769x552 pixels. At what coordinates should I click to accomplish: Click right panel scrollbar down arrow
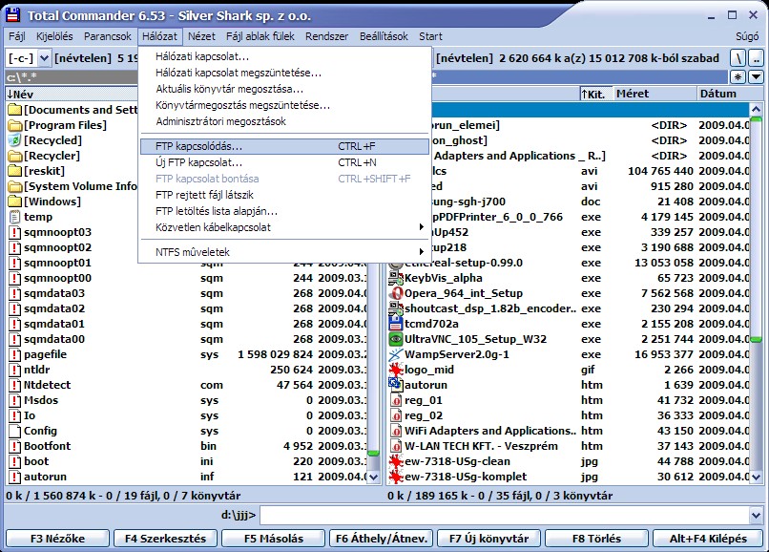point(756,477)
